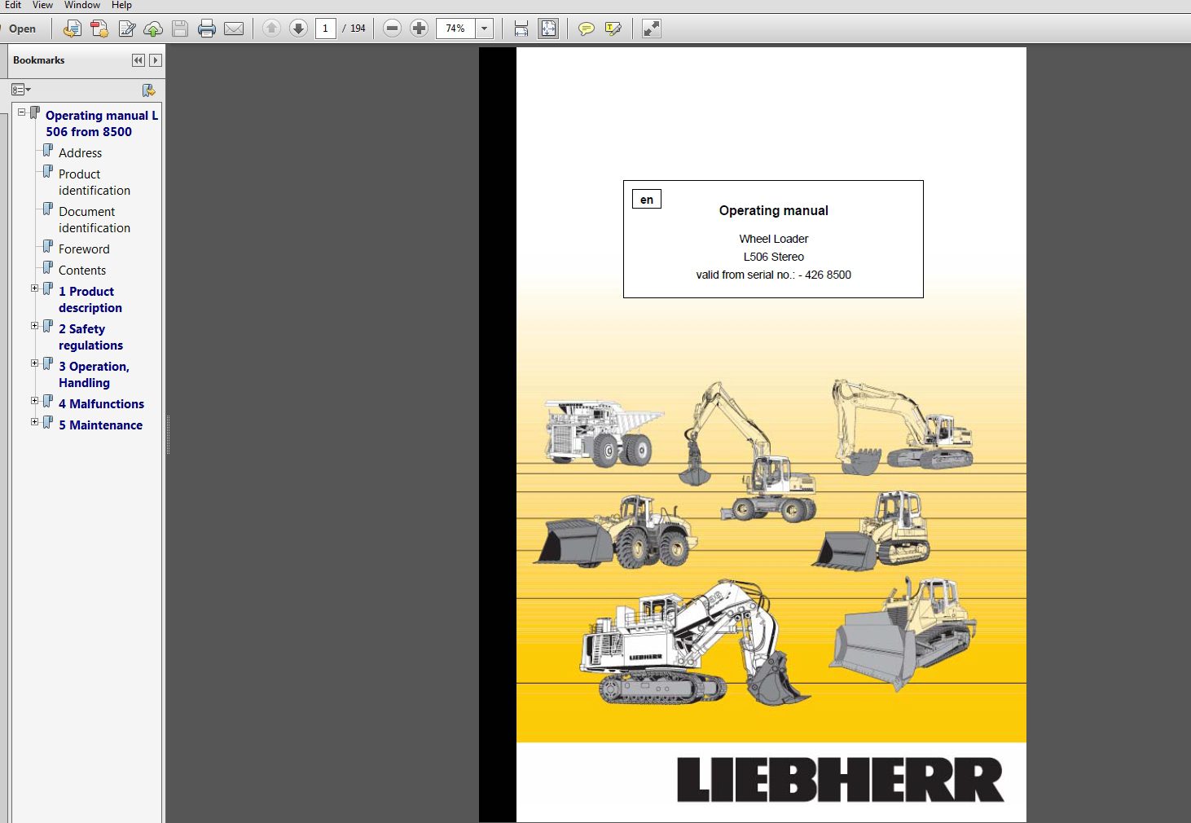Open the 1 Product description bookmark
The width and height of the screenshot is (1191, 823).
pyautogui.click(x=90, y=300)
